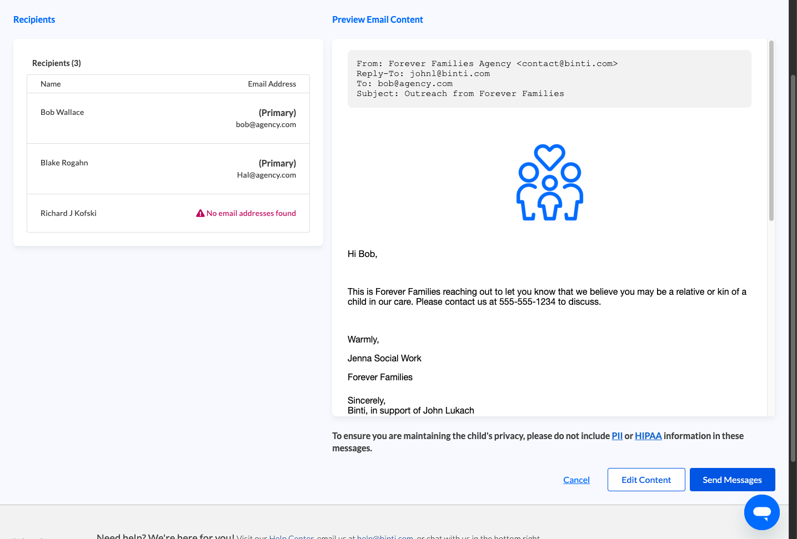Click the Recipients (3) label

pyautogui.click(x=57, y=63)
